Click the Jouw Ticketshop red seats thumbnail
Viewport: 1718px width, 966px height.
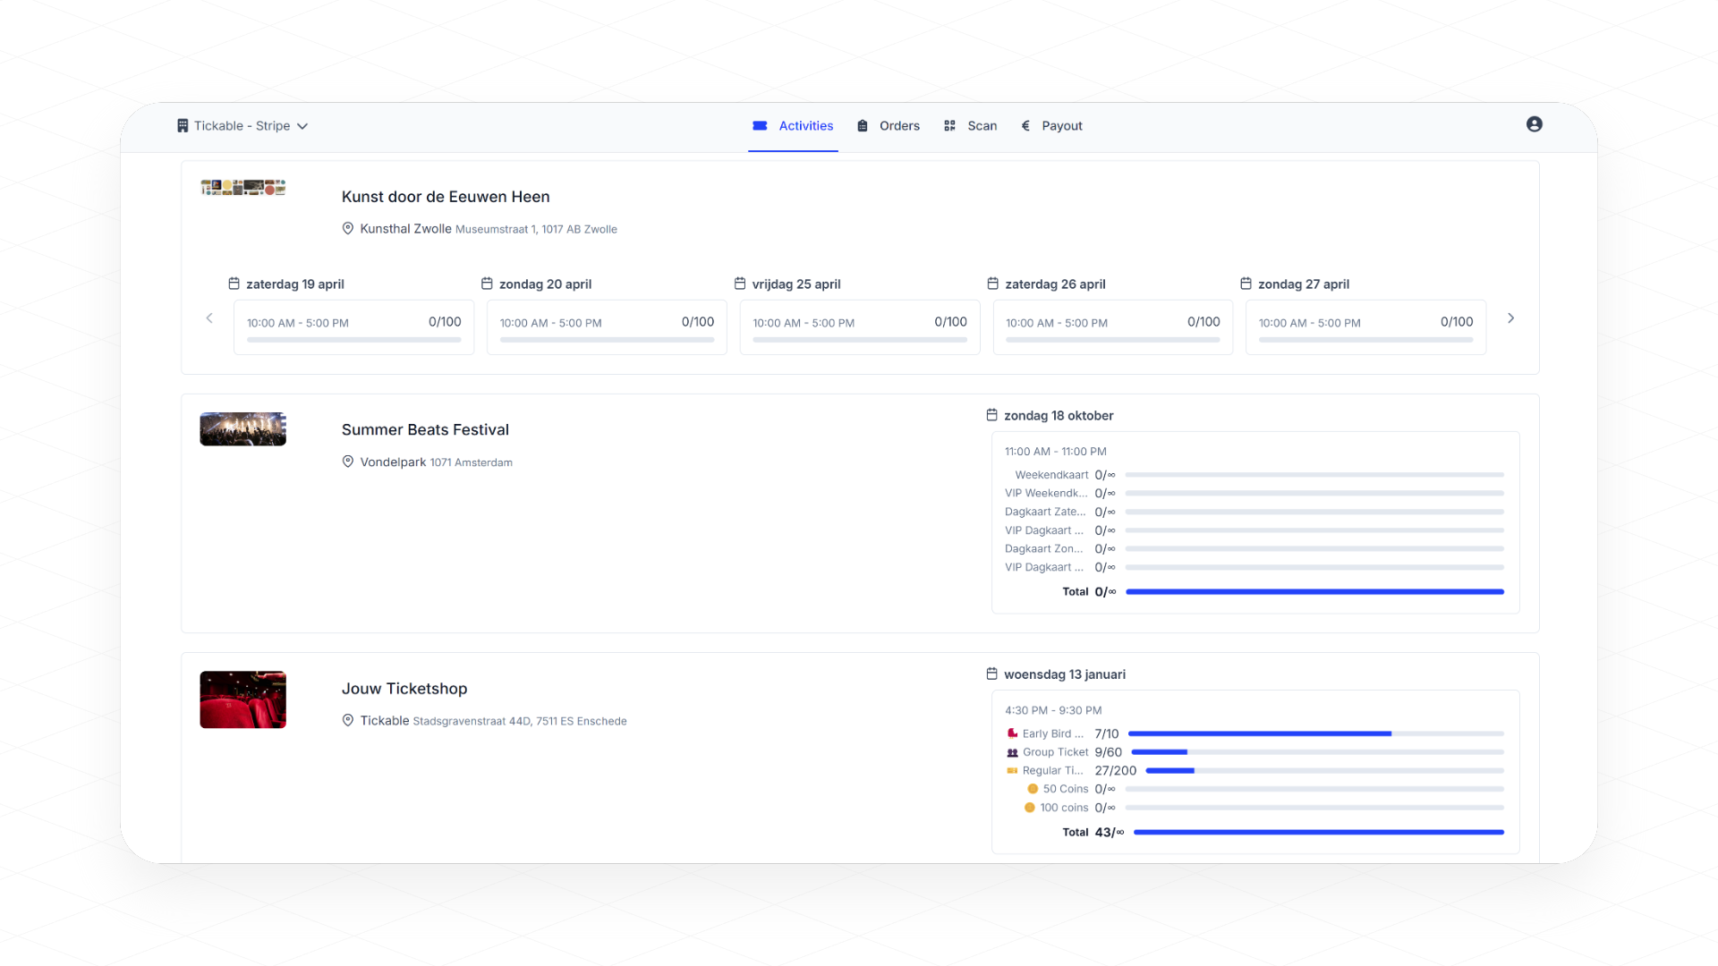click(242, 699)
